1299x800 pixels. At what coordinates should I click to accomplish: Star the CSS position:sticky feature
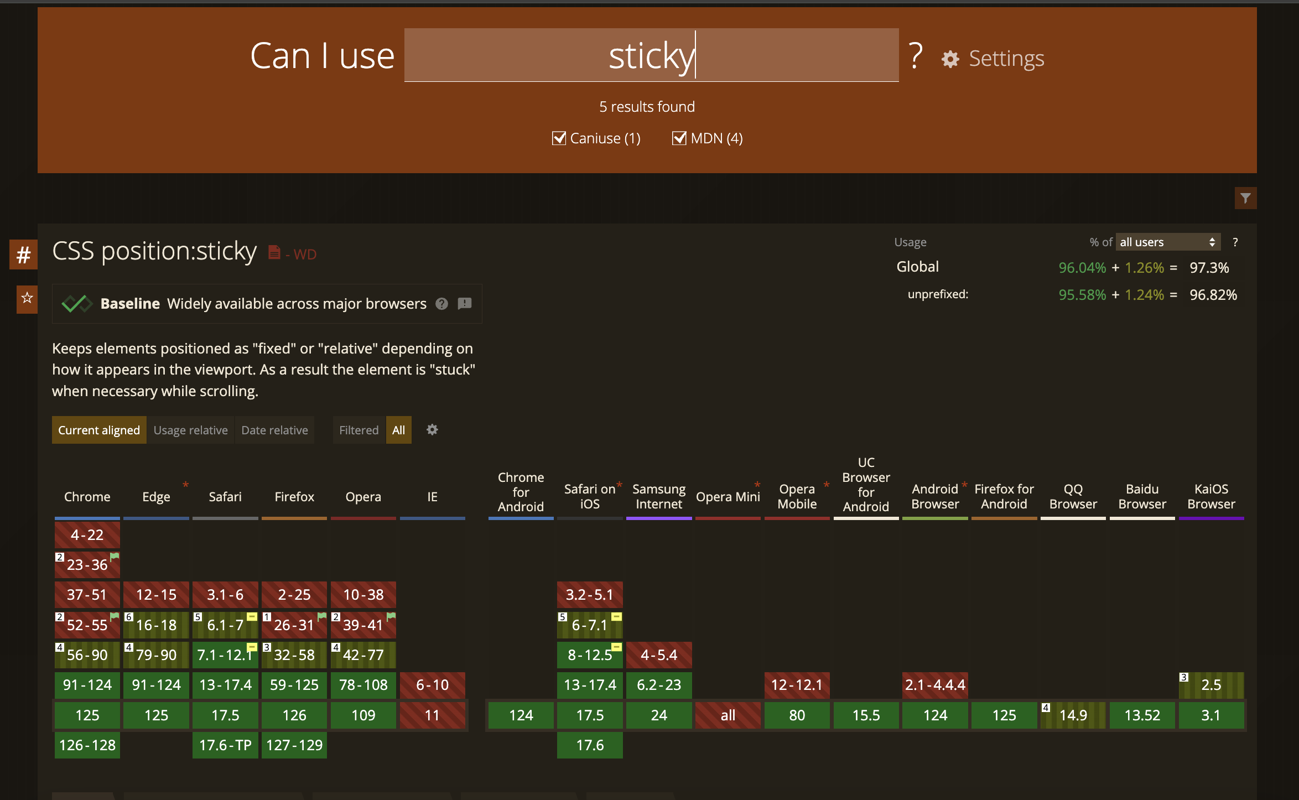[27, 299]
